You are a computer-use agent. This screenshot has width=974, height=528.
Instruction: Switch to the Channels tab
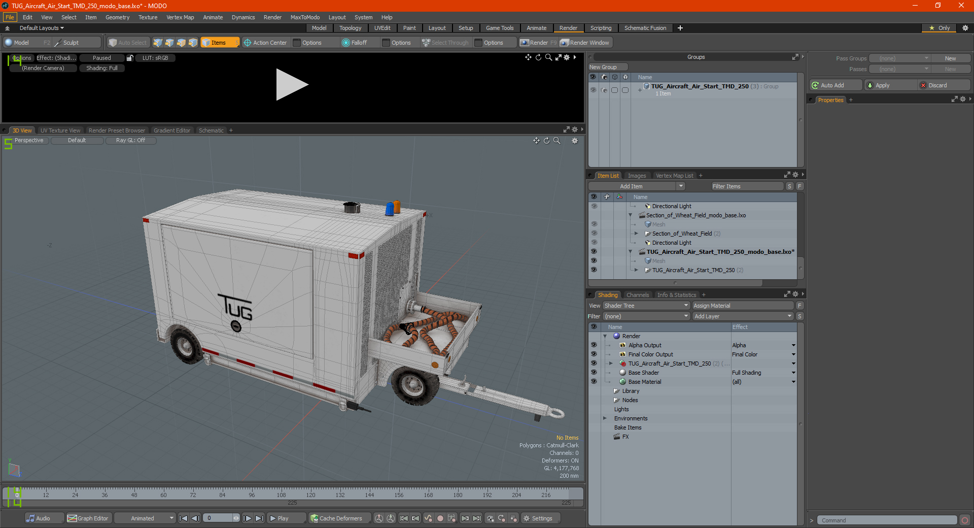[637, 295]
